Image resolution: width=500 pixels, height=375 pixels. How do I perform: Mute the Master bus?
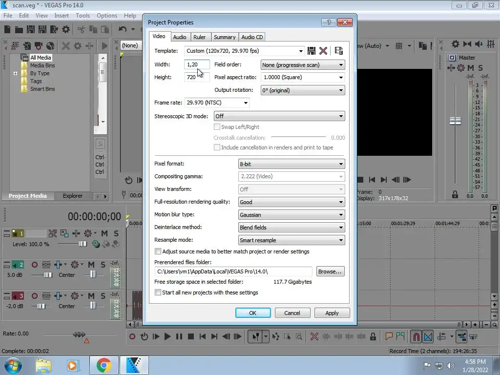[471, 67]
